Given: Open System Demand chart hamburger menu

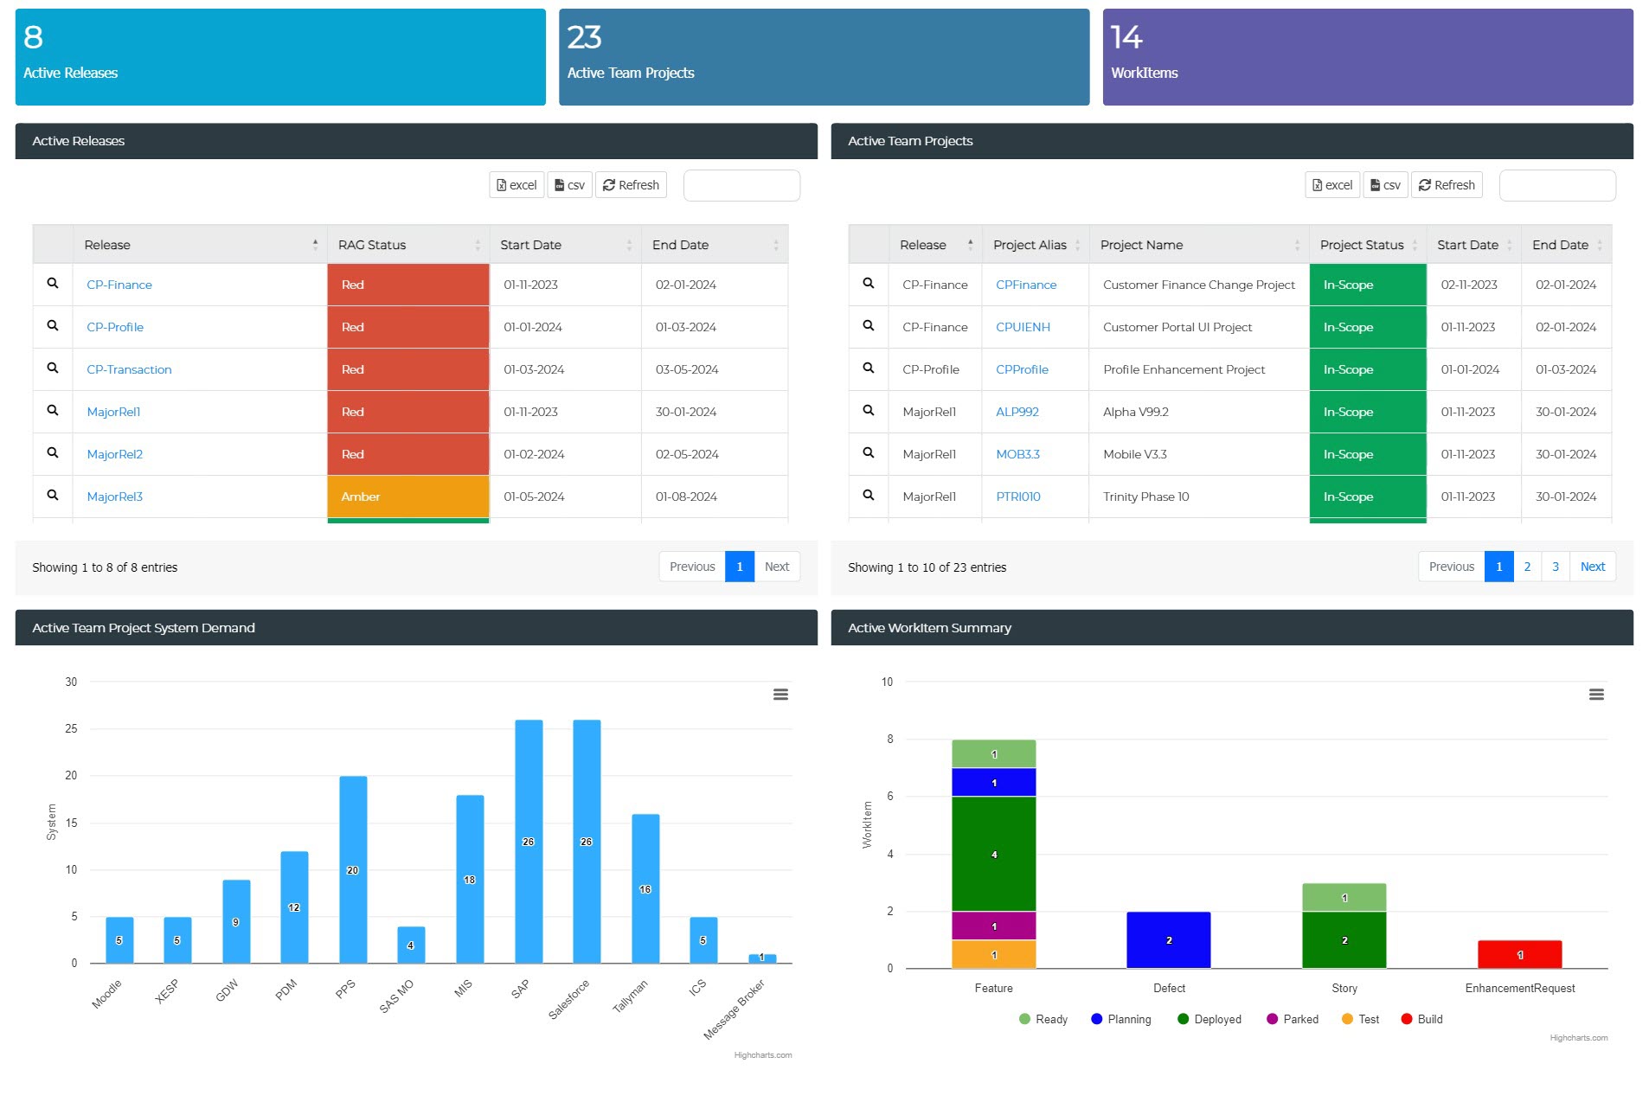Looking at the screenshot, I should click(780, 695).
